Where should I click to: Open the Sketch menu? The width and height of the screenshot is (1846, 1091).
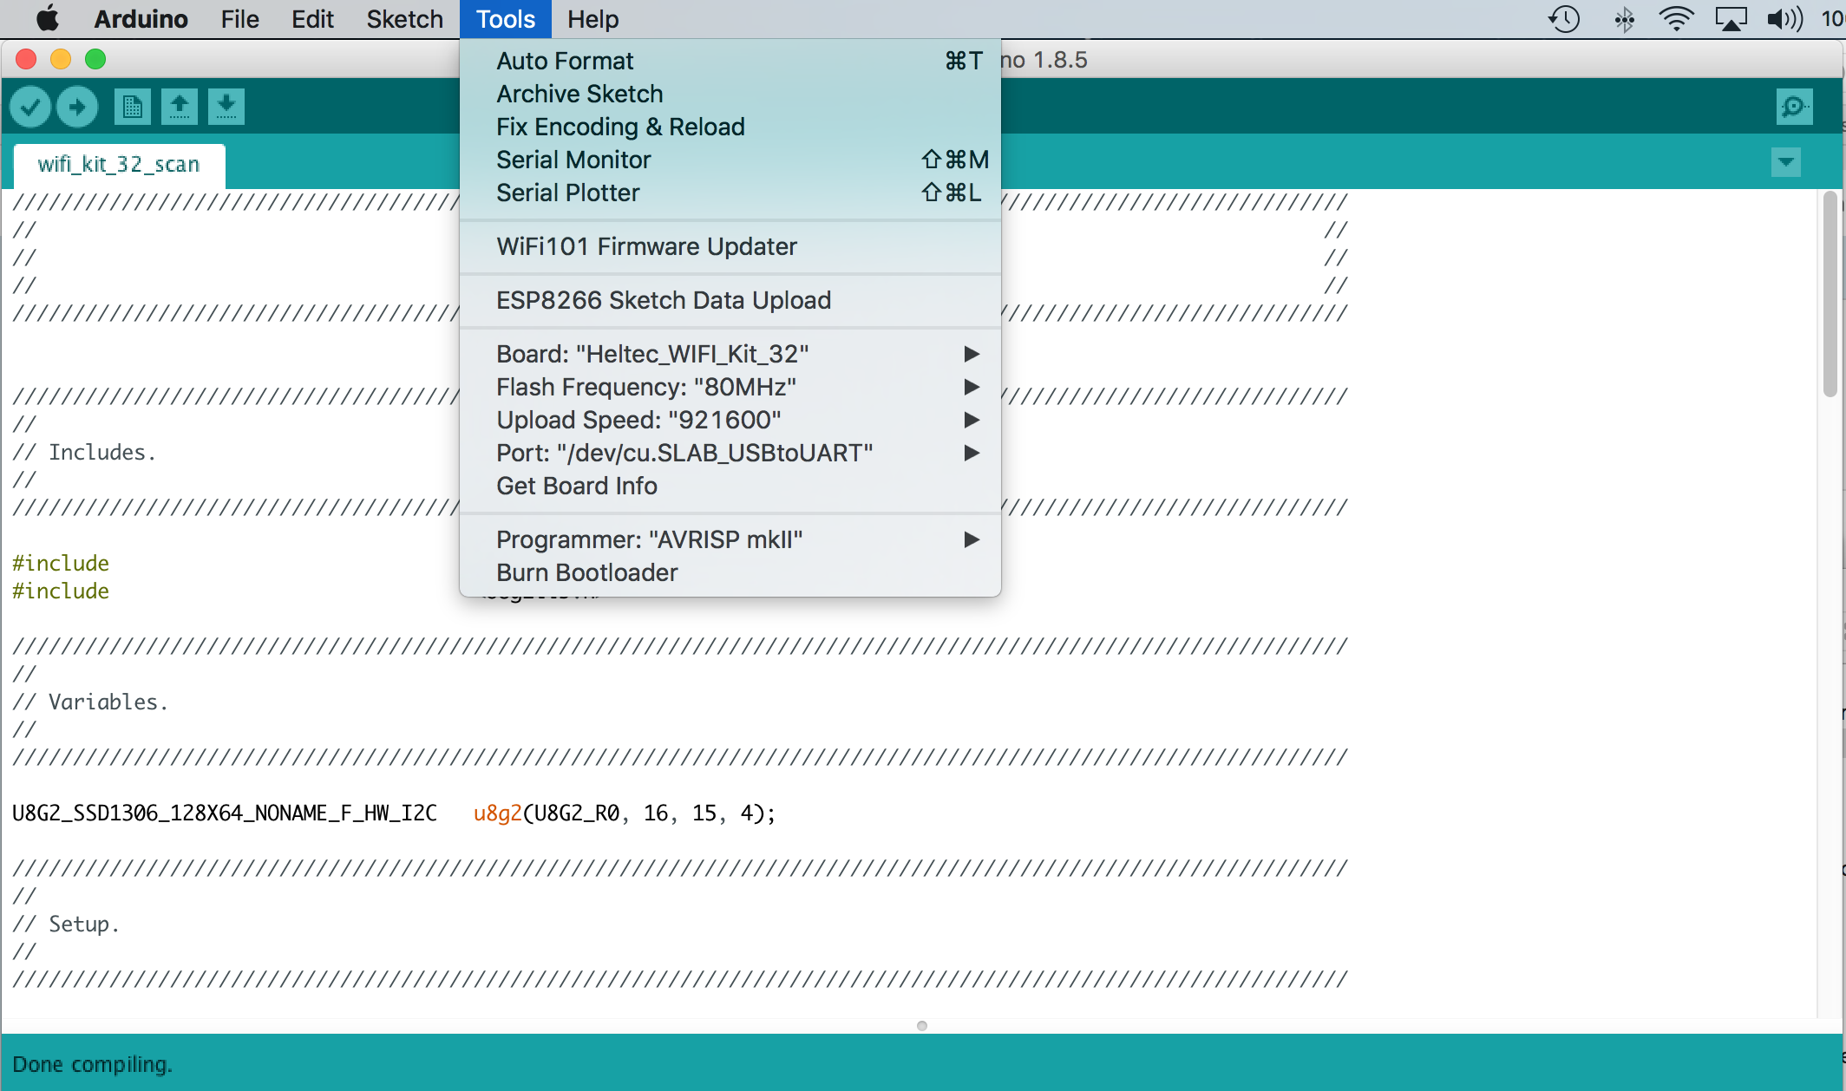point(404,19)
